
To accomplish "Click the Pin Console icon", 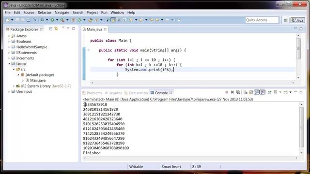I will [269, 92].
